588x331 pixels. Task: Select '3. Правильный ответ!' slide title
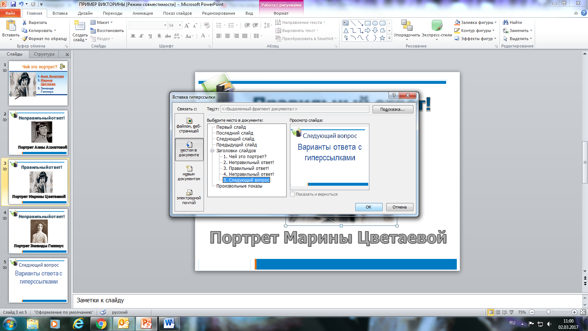pyautogui.click(x=246, y=168)
